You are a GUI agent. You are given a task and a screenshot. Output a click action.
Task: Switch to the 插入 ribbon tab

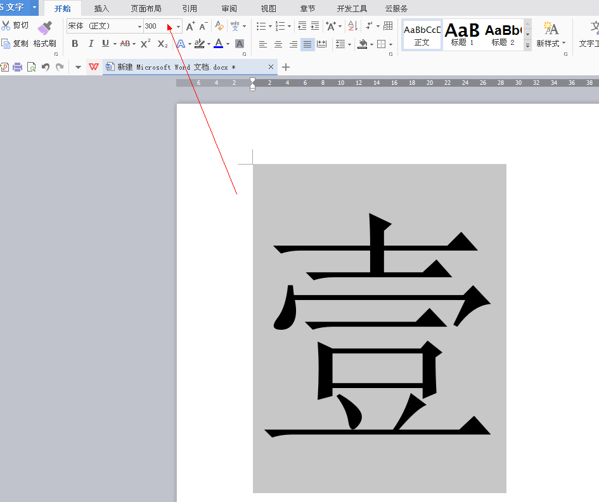[x=102, y=8]
